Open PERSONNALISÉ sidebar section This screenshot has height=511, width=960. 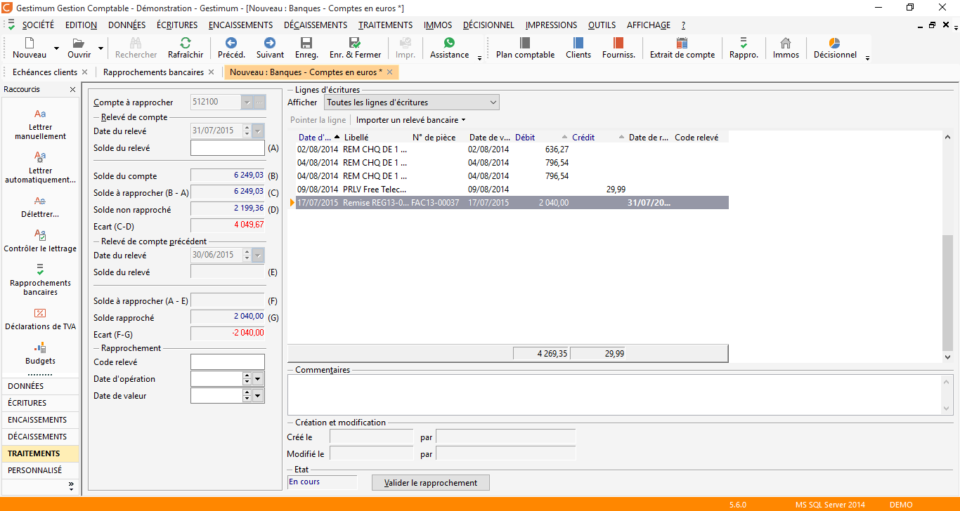point(40,470)
